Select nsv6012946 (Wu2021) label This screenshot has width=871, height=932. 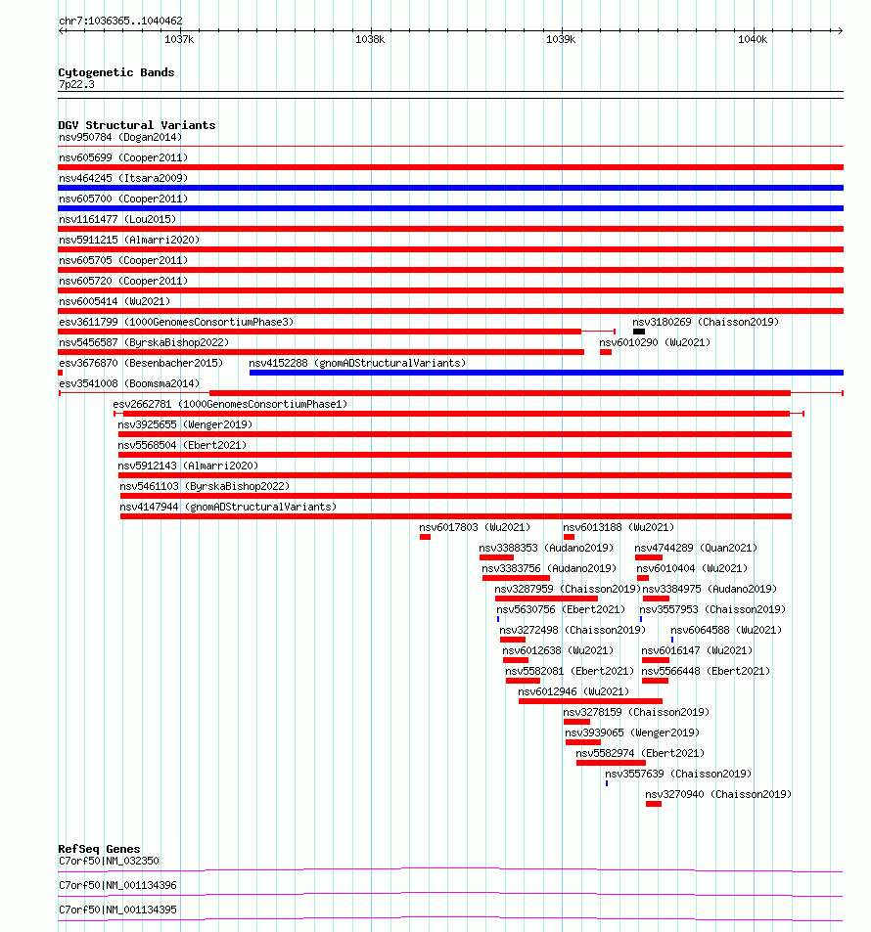point(573,691)
